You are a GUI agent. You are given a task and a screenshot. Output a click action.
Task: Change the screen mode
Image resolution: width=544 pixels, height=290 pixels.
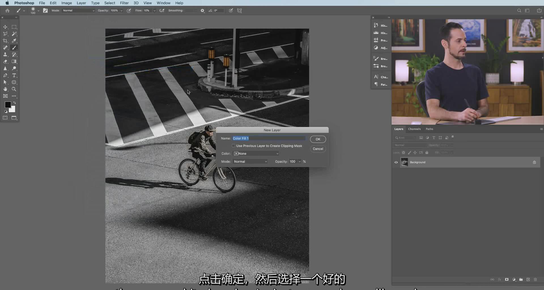point(14,118)
